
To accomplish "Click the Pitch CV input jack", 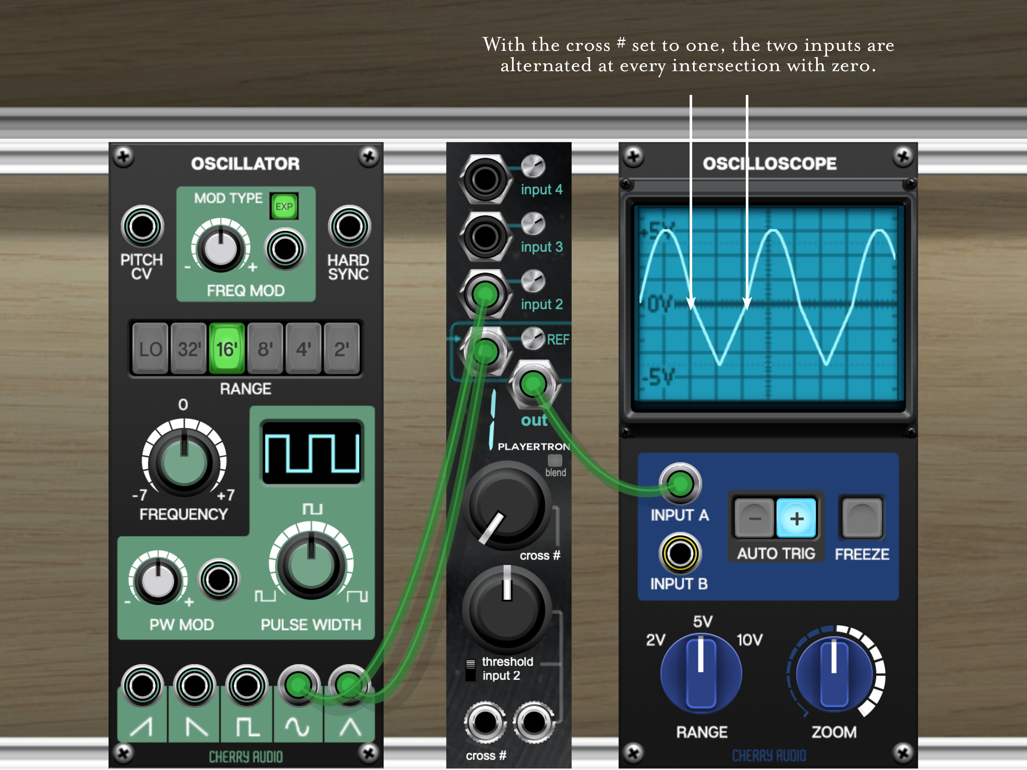I will tap(142, 227).
